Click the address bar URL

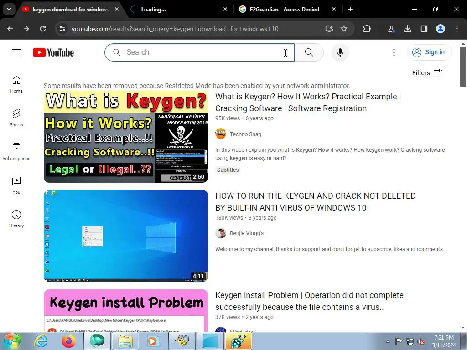175,29
